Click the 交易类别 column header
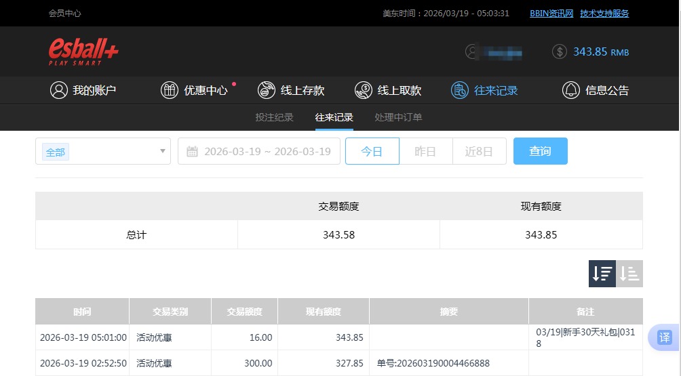681x376 pixels. [x=170, y=312]
